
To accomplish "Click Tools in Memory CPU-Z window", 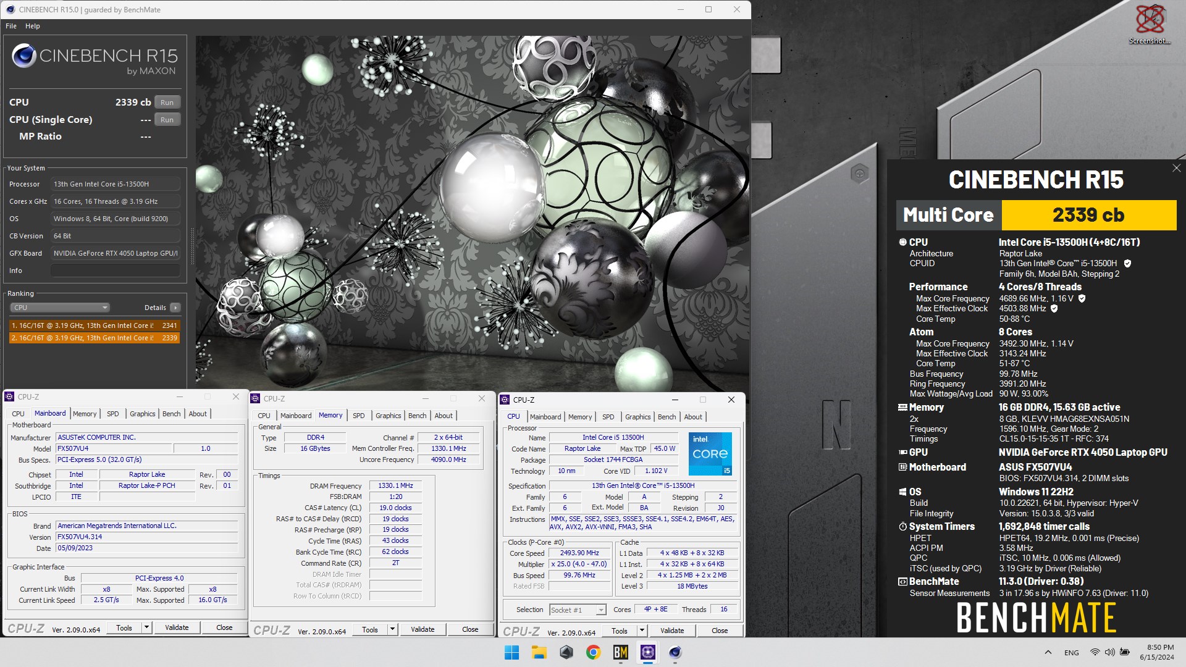I will [370, 629].
